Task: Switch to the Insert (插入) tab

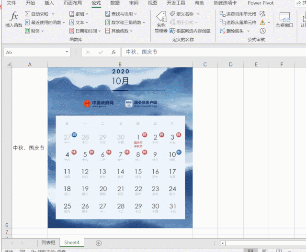Action: pos(49,3)
